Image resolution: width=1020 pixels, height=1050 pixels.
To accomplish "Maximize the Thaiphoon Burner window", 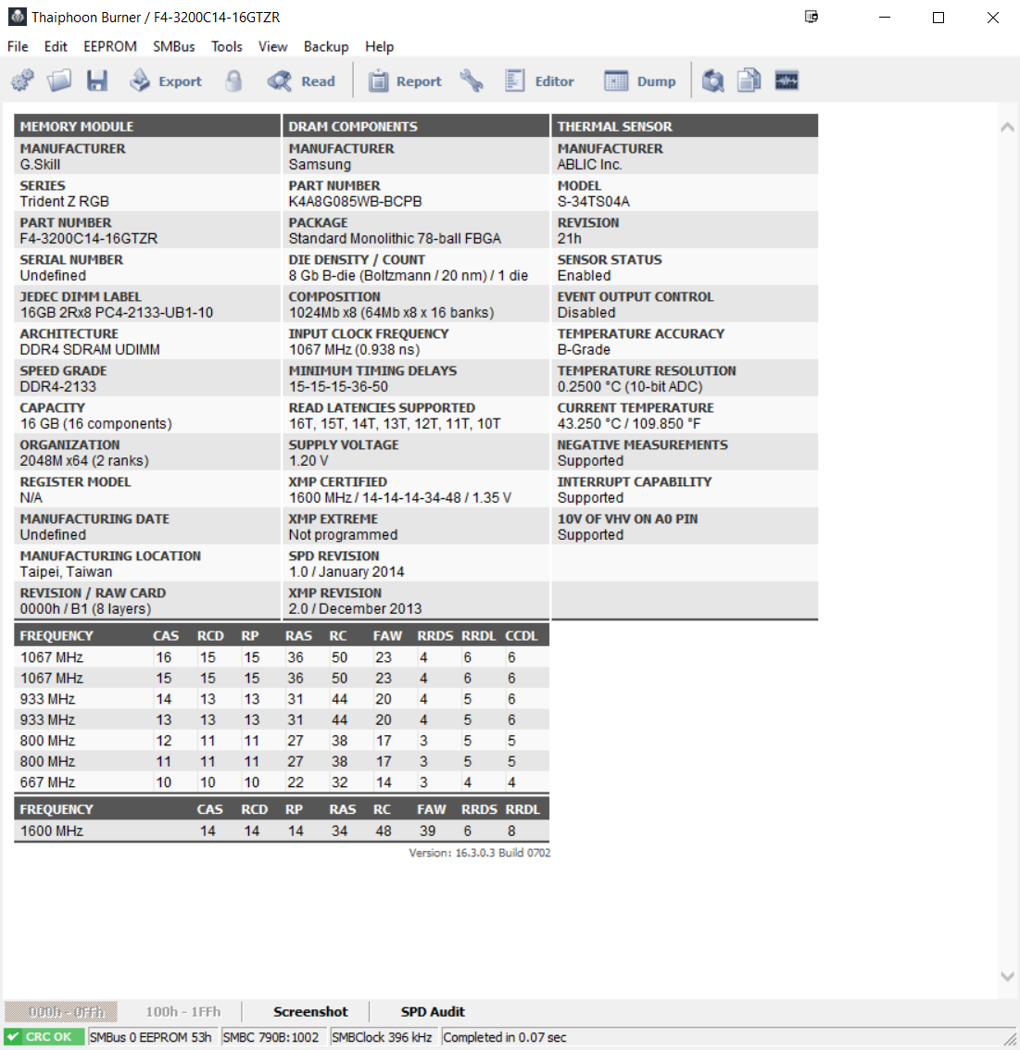I will point(938,18).
